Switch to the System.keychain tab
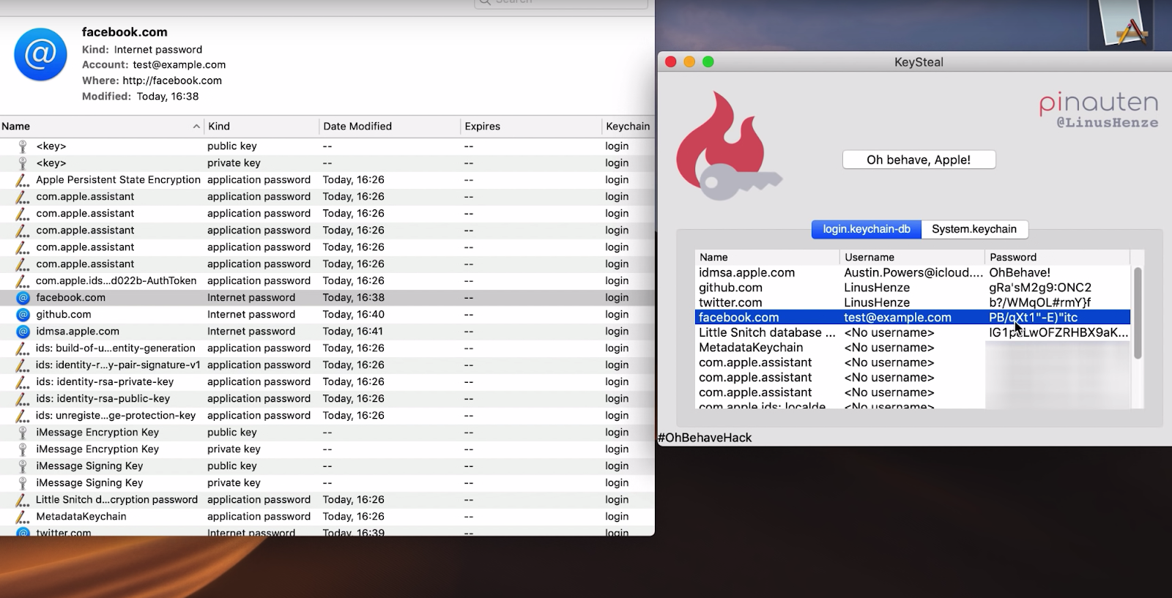Image resolution: width=1172 pixels, height=598 pixels. (x=974, y=229)
